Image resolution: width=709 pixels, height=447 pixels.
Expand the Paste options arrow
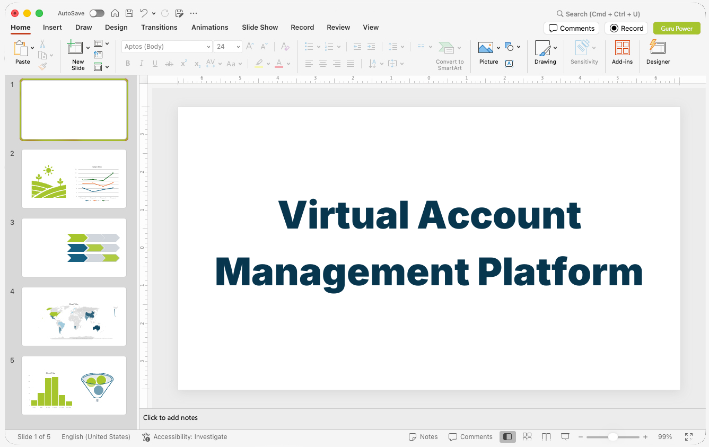pyautogui.click(x=32, y=48)
